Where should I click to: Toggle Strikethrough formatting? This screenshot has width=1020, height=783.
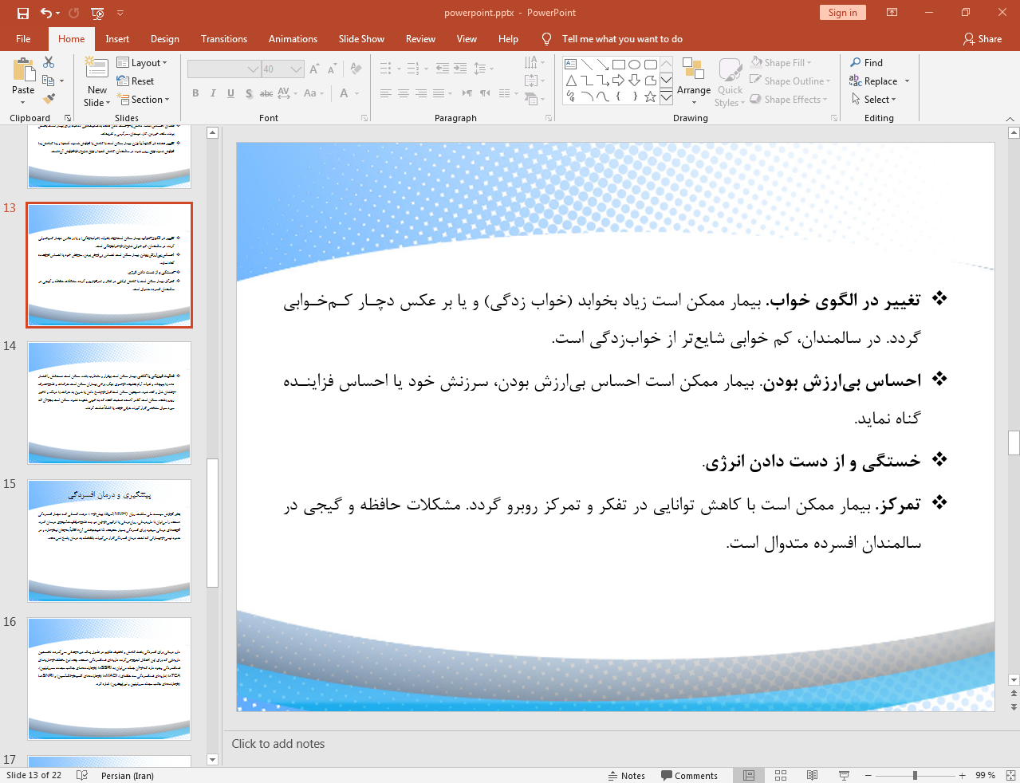[x=266, y=93]
